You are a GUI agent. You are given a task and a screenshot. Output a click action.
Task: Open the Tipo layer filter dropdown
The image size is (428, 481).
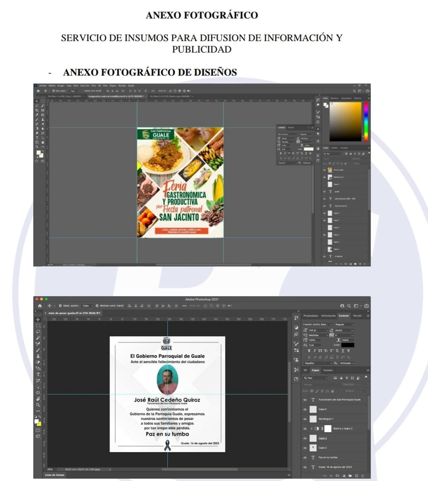click(316, 378)
